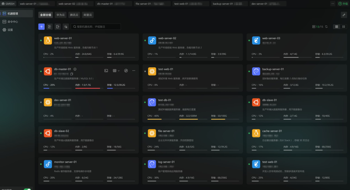The image size is (350, 190).
Task: Select the web-server-03 card title
Action: coord(271,38)
